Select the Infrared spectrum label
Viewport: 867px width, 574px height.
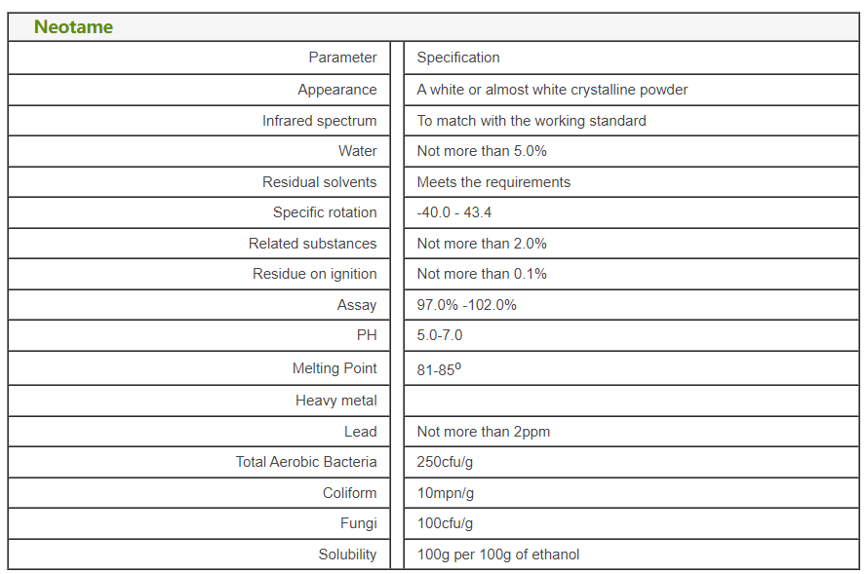(319, 121)
